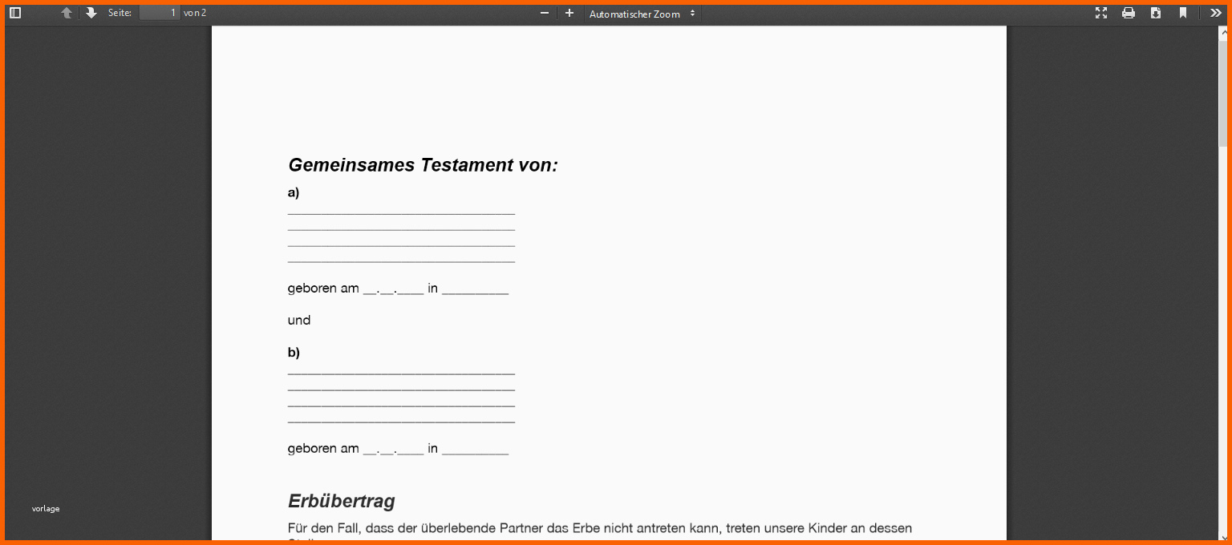Print the PDF document

(1129, 13)
